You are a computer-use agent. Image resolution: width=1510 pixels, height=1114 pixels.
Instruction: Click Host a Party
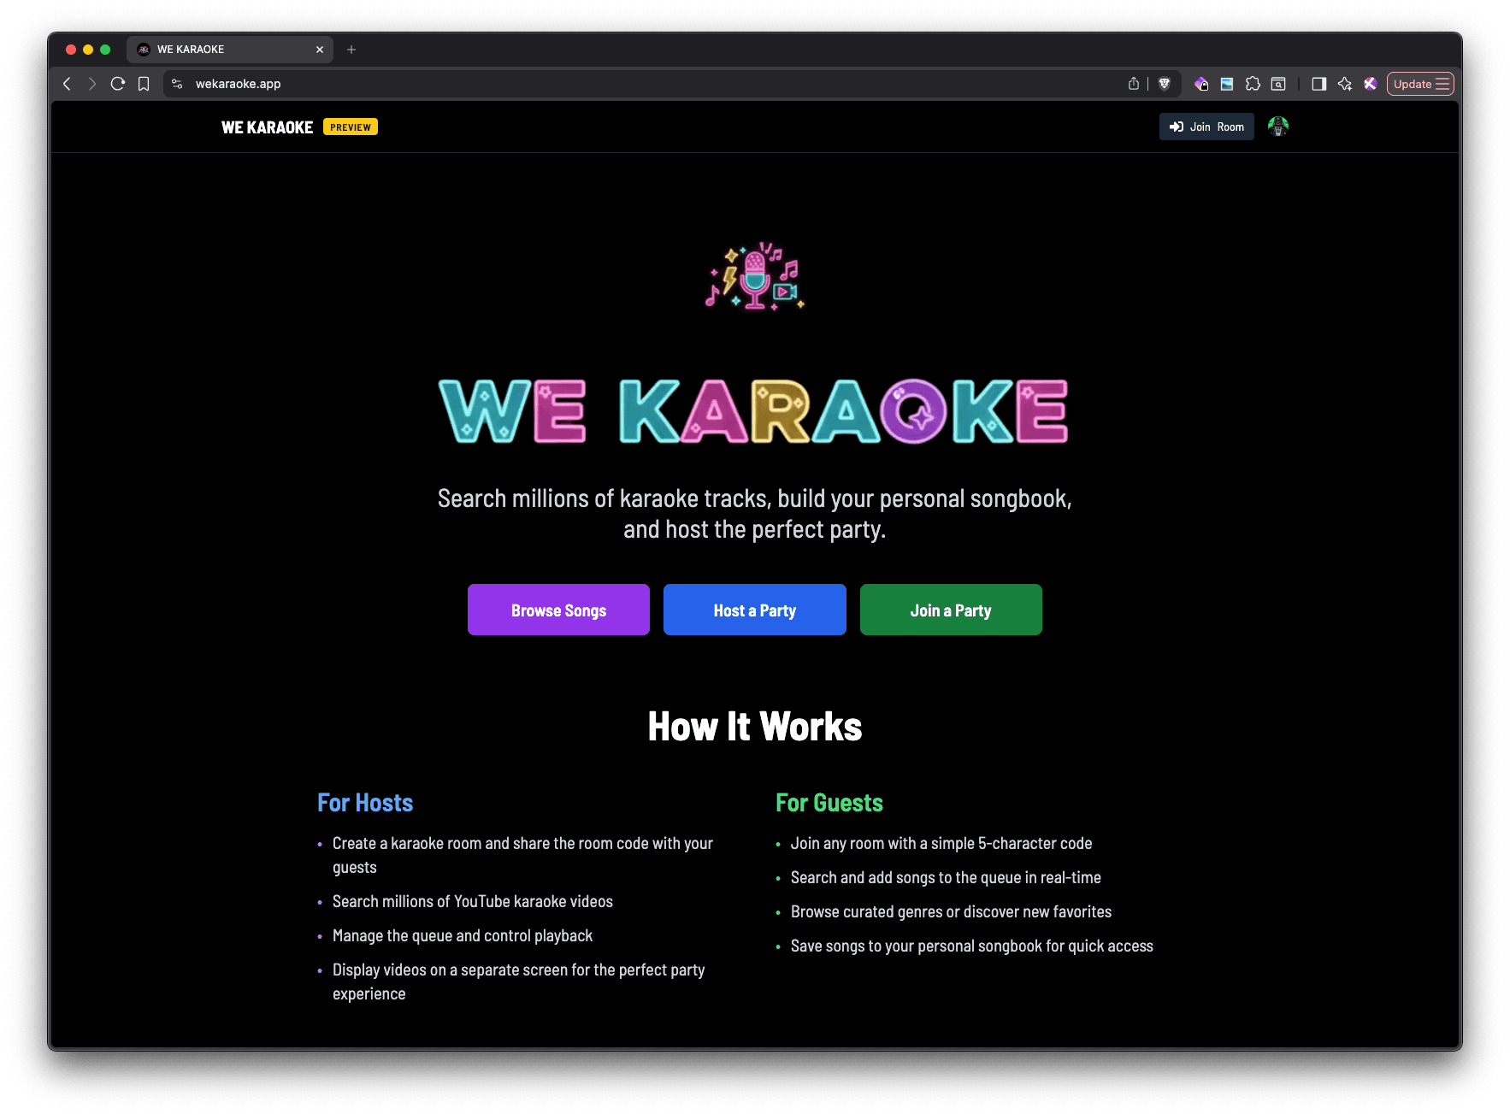tap(754, 610)
